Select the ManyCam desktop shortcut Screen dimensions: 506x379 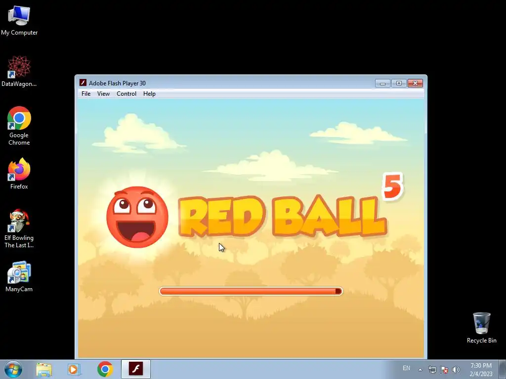coord(19,276)
